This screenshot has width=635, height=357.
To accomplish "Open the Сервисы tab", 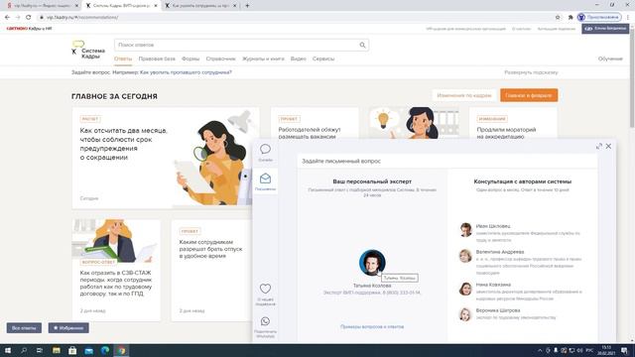I will (323, 59).
